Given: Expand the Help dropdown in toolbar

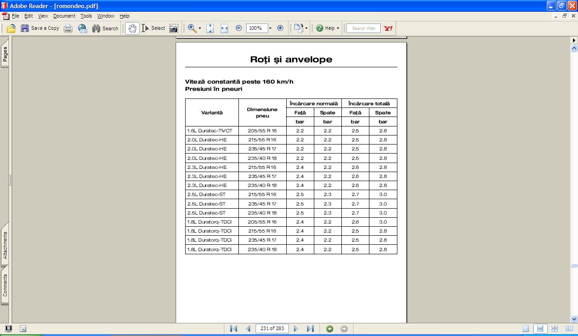Looking at the screenshot, I should tap(338, 28).
